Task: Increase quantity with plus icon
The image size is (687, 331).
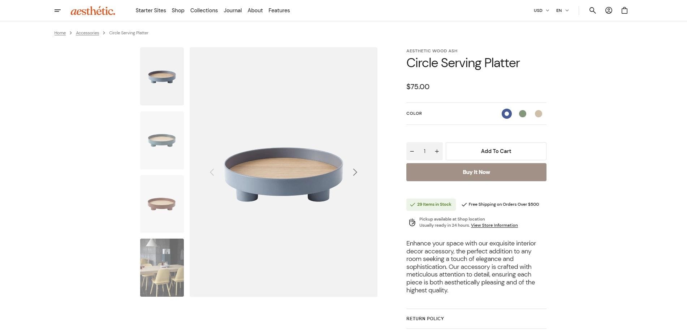Action: pyautogui.click(x=437, y=151)
